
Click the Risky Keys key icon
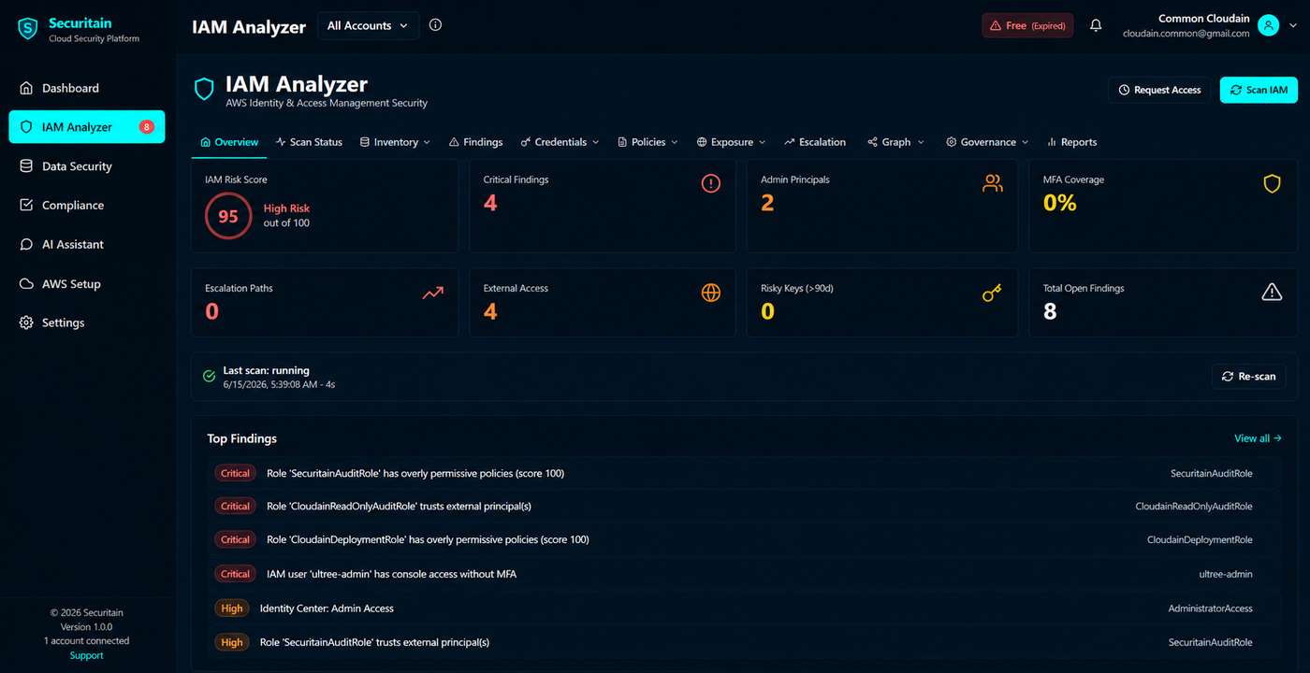point(992,294)
